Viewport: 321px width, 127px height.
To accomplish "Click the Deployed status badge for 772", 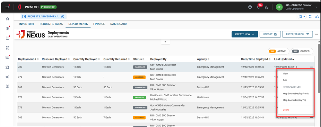I will 139,97.
